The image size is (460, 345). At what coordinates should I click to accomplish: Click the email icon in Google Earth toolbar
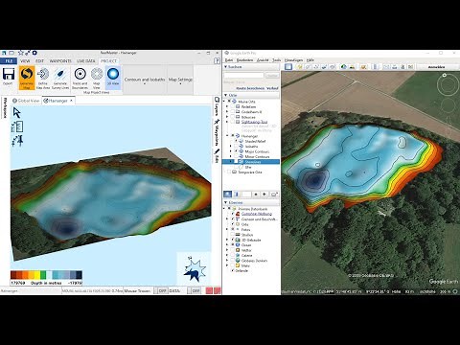tap(387, 67)
